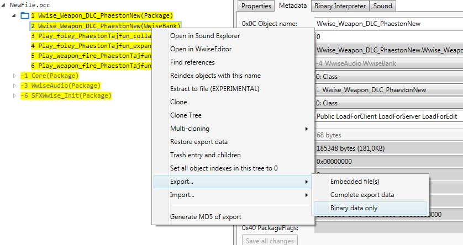Select export 3 Play_foley_PhaestonTajfun_colla

pyautogui.click(x=91, y=36)
